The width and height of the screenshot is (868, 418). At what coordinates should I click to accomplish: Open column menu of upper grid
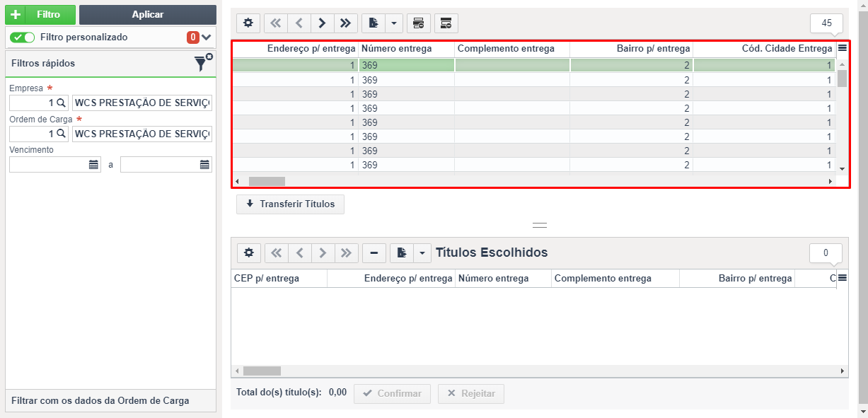point(842,48)
